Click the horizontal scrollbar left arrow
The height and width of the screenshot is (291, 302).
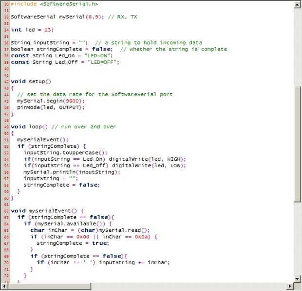[x=4, y=286]
